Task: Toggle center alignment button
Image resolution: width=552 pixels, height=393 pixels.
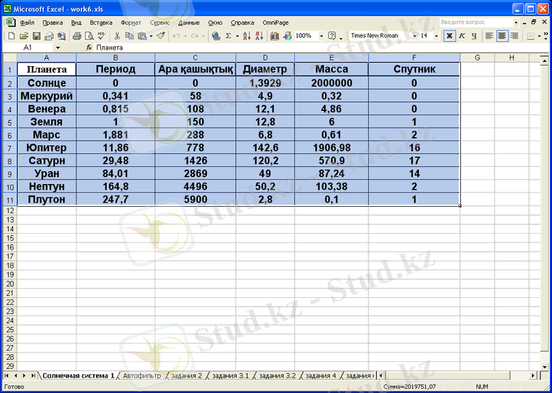Action: [x=502, y=36]
